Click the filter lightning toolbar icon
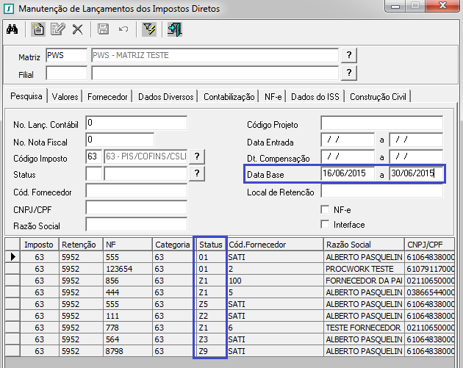This screenshot has width=463, height=368. click(x=149, y=29)
